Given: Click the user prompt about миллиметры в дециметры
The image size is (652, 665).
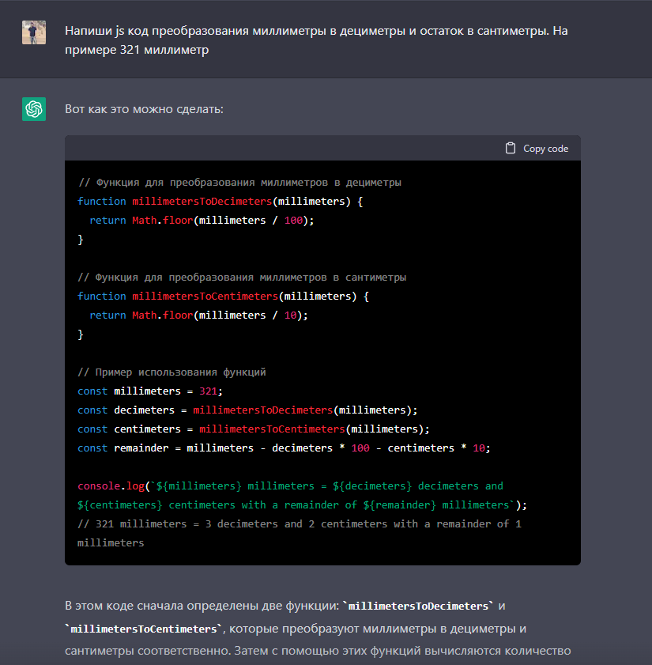Looking at the screenshot, I should click(316, 40).
